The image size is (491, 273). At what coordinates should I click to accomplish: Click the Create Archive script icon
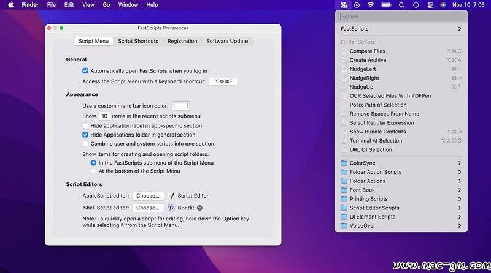[x=344, y=60]
